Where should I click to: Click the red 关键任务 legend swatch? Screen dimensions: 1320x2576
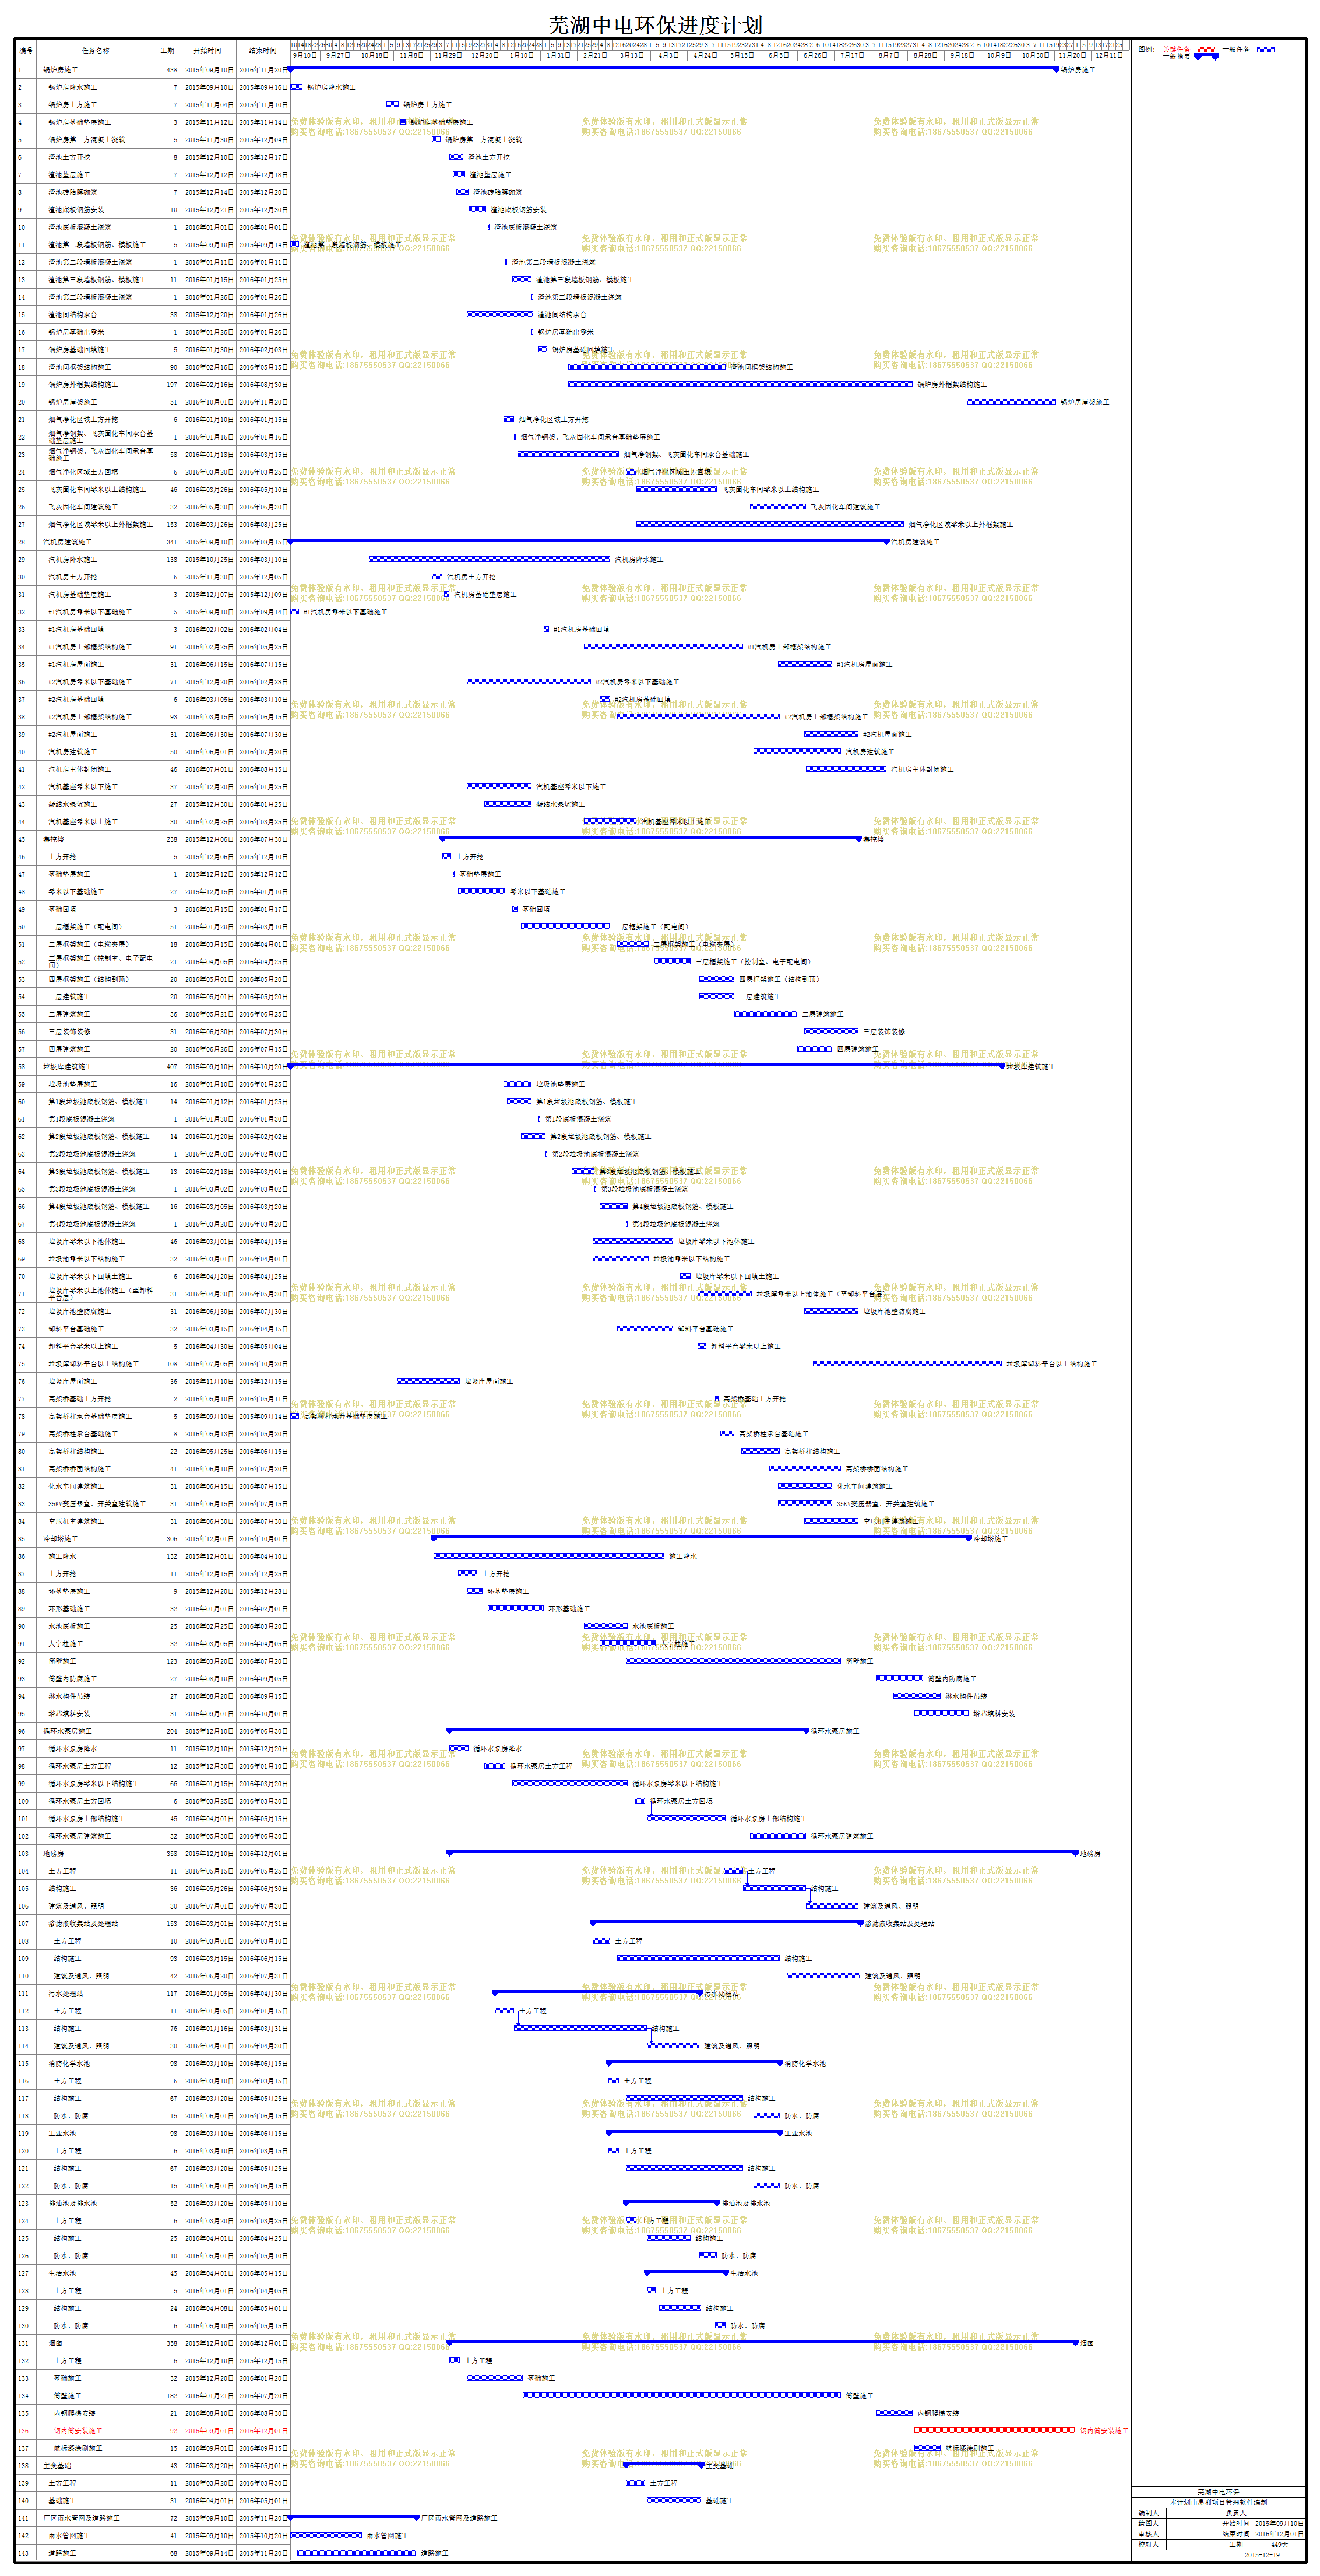[x=1206, y=49]
